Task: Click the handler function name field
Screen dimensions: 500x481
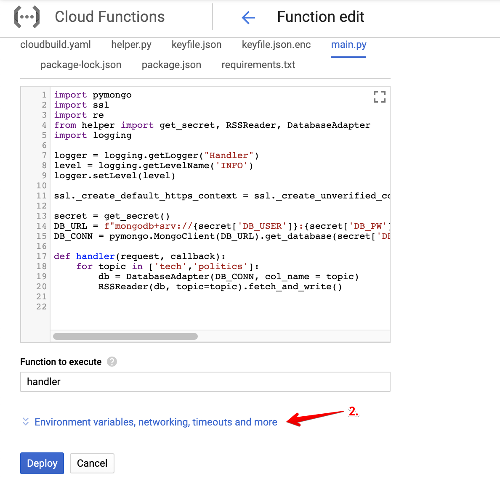Action: coord(205,382)
